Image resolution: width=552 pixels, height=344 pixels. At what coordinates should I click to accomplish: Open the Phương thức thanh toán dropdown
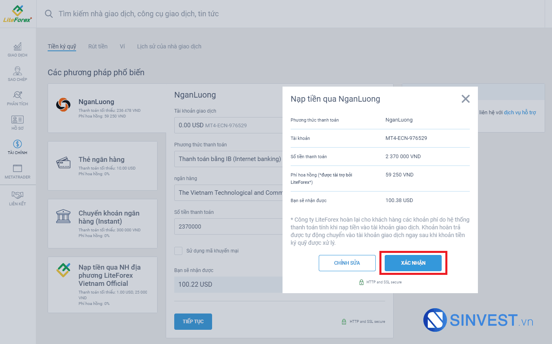[x=228, y=159]
